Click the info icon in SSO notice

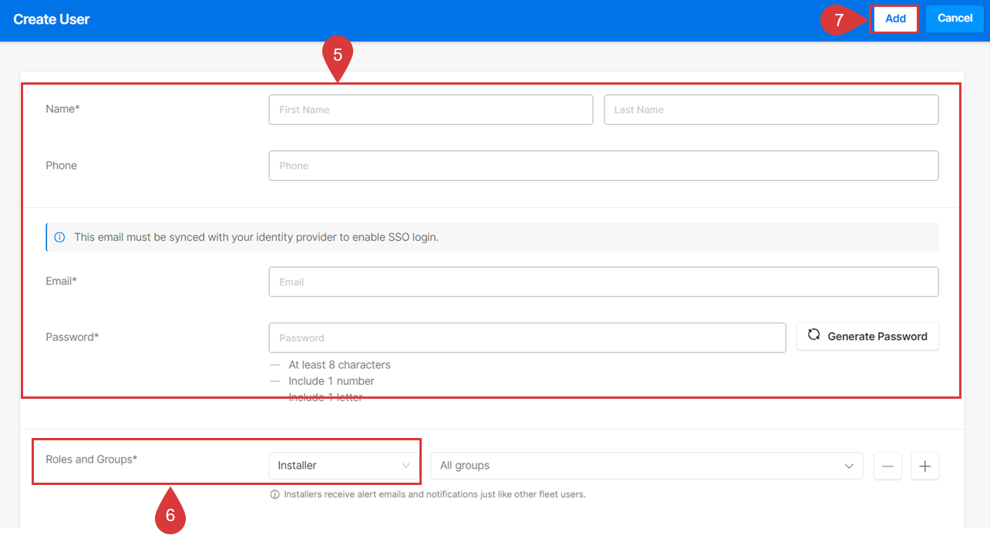coord(59,237)
